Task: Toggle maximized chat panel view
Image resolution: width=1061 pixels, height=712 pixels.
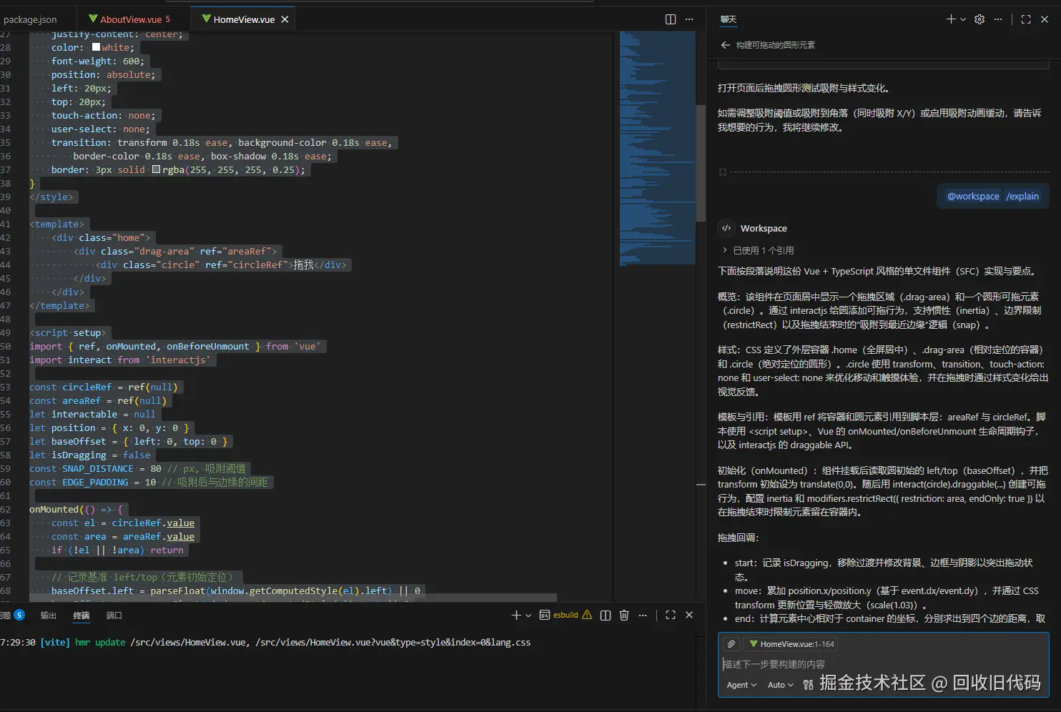Action: click(1026, 19)
